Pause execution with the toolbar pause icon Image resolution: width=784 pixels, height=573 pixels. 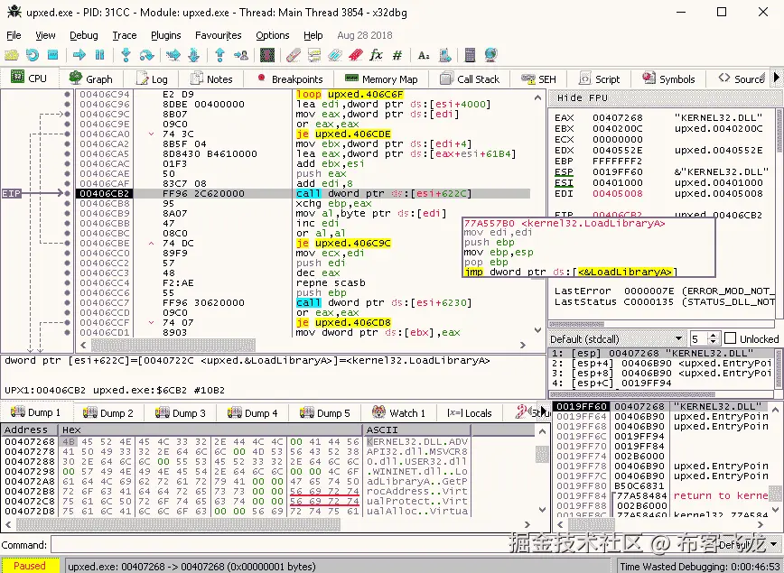click(98, 55)
